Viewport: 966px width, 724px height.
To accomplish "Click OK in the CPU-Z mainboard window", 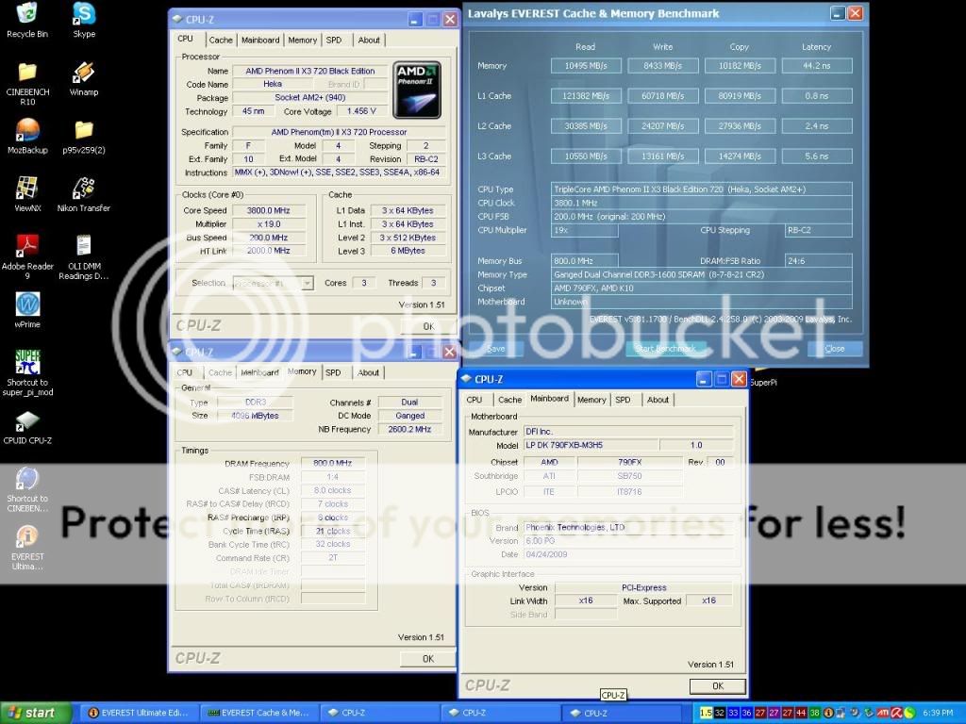I will pos(718,686).
